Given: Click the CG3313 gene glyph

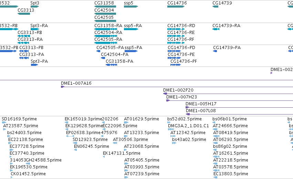Looking at the screenshot, I should click(x=24, y=14).
